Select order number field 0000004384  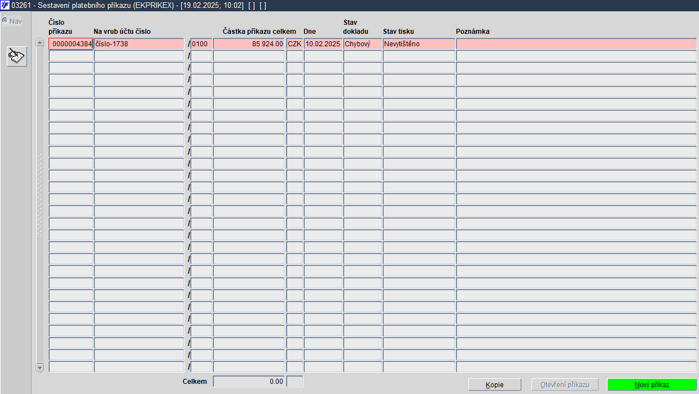point(71,44)
